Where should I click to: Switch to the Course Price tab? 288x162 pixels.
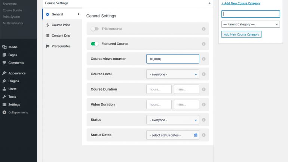pos(62,25)
